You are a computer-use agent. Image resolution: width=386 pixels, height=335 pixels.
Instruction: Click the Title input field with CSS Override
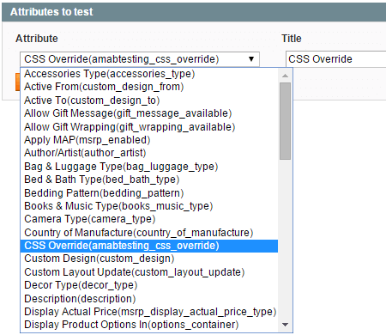pyautogui.click(x=335, y=59)
